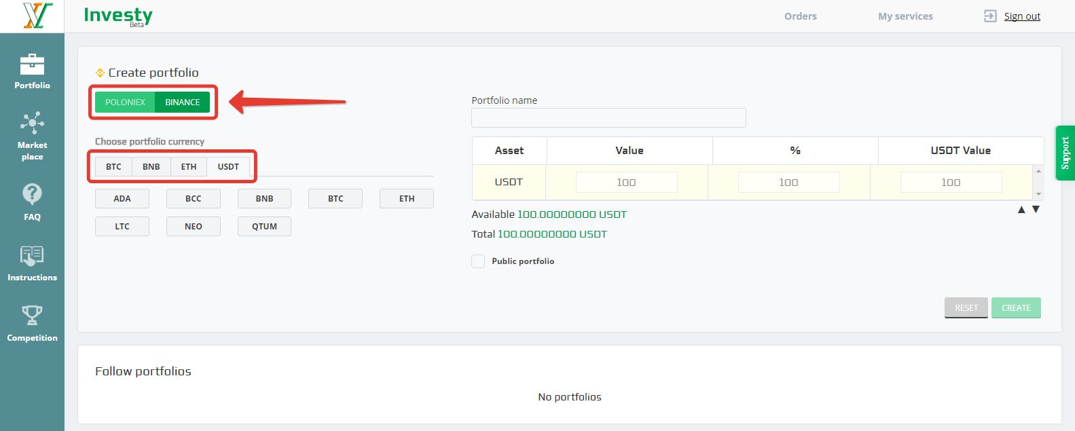Open FAQ question mark icon
This screenshot has width=1075, height=431.
pyautogui.click(x=32, y=195)
